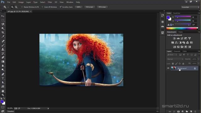Toggle Lock all padlock icon
This screenshot has height=113, width=201.
(183, 63)
